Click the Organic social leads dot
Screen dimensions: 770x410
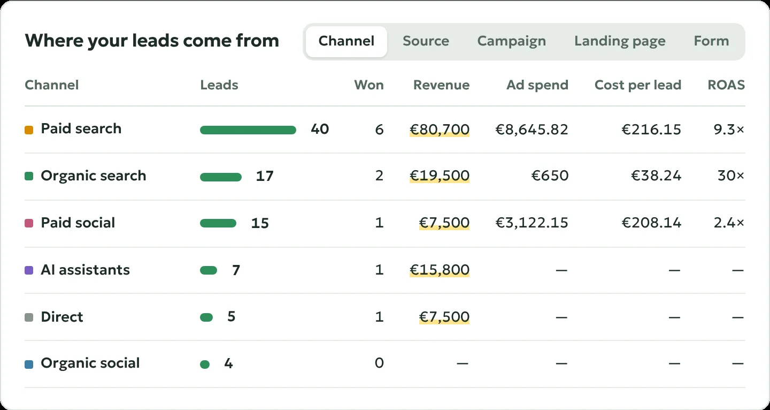point(205,365)
